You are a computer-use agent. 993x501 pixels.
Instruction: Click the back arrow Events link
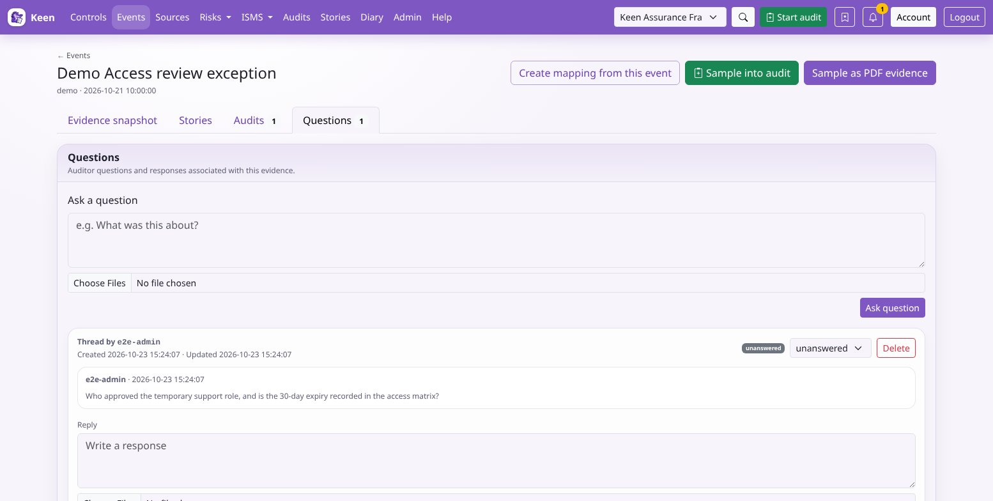pos(73,56)
